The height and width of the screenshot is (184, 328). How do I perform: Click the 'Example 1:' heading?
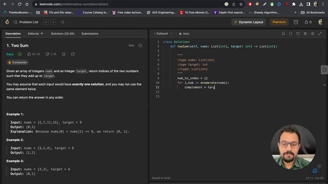coord(15,114)
